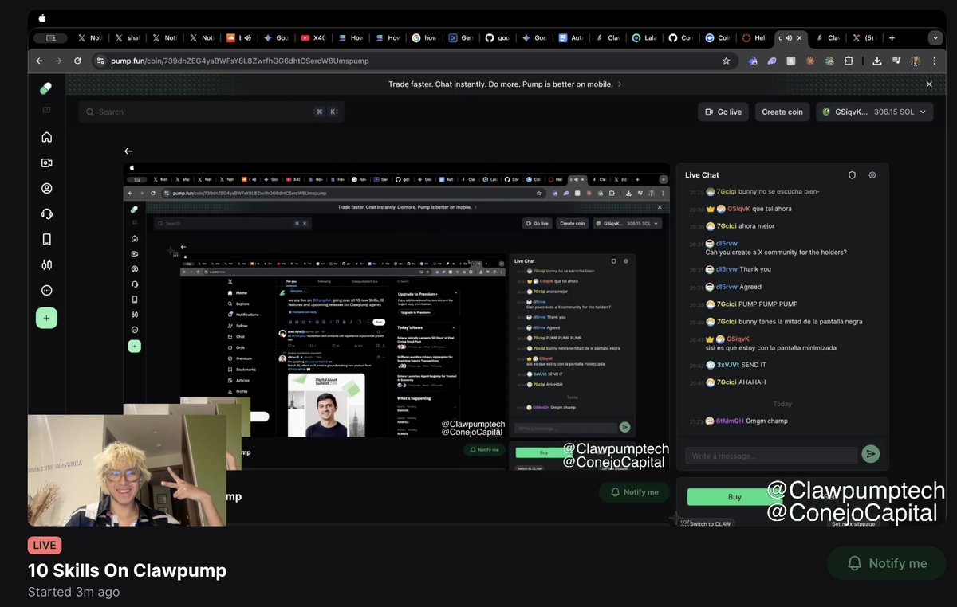The height and width of the screenshot is (607, 957).
Task: Open the Chrome profile avatar
Action: [x=916, y=61]
